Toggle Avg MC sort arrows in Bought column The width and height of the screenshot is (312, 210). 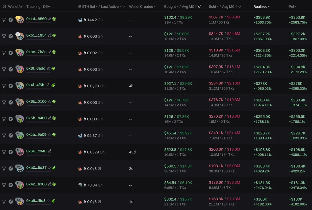196,7
